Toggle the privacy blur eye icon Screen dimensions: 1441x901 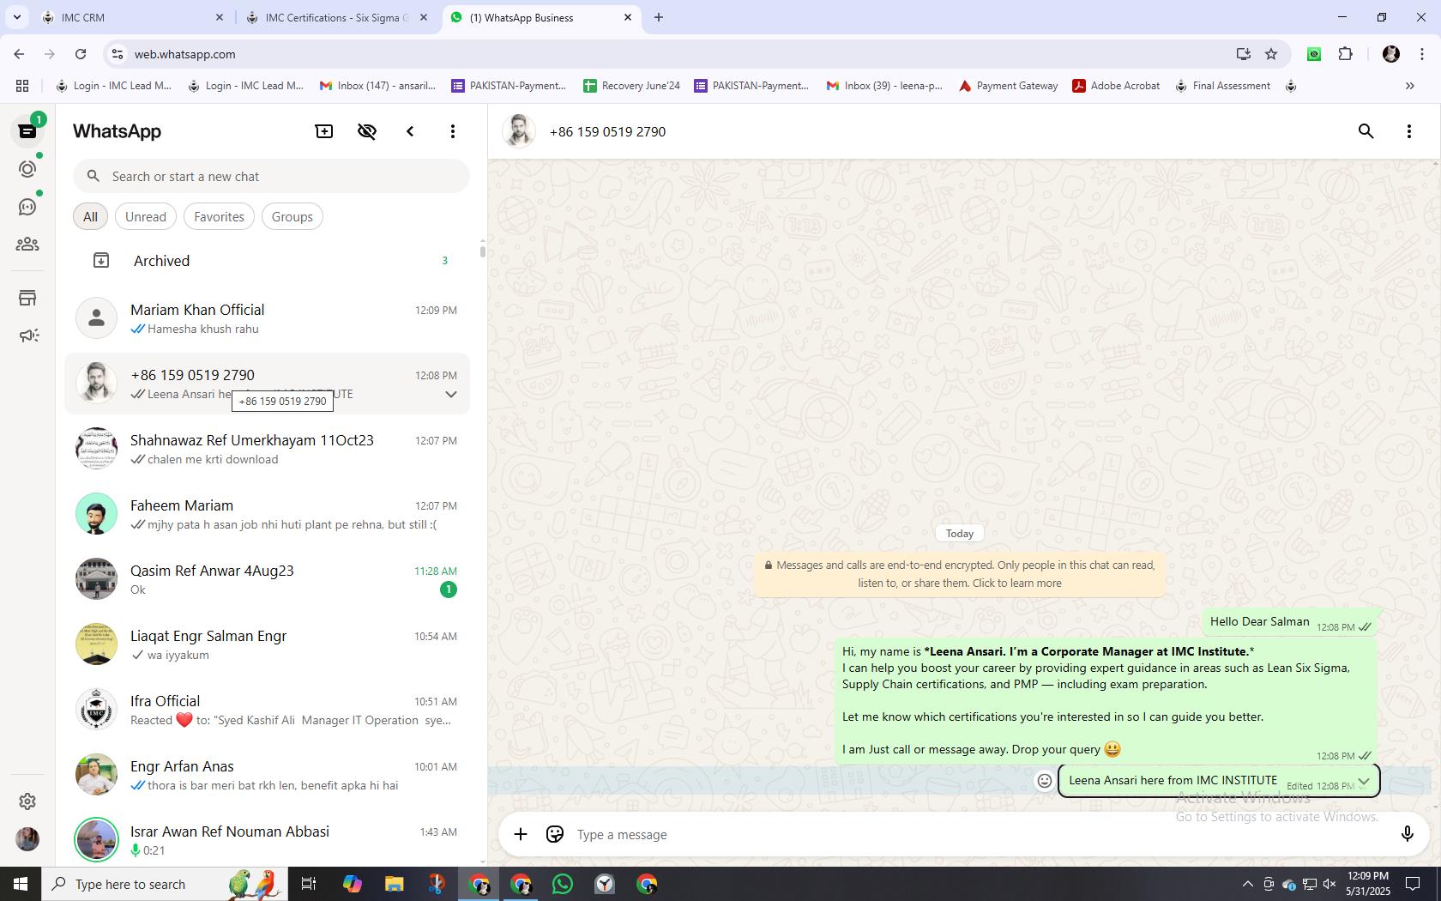367,131
